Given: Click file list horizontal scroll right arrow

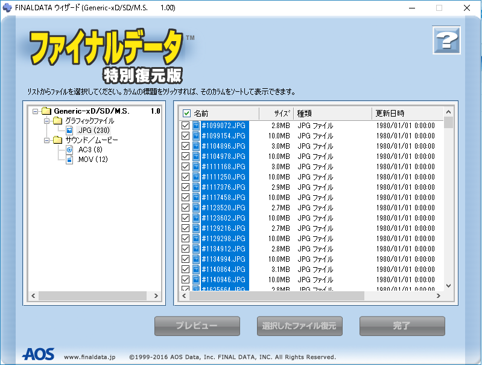Looking at the screenshot, I should tap(439, 296).
